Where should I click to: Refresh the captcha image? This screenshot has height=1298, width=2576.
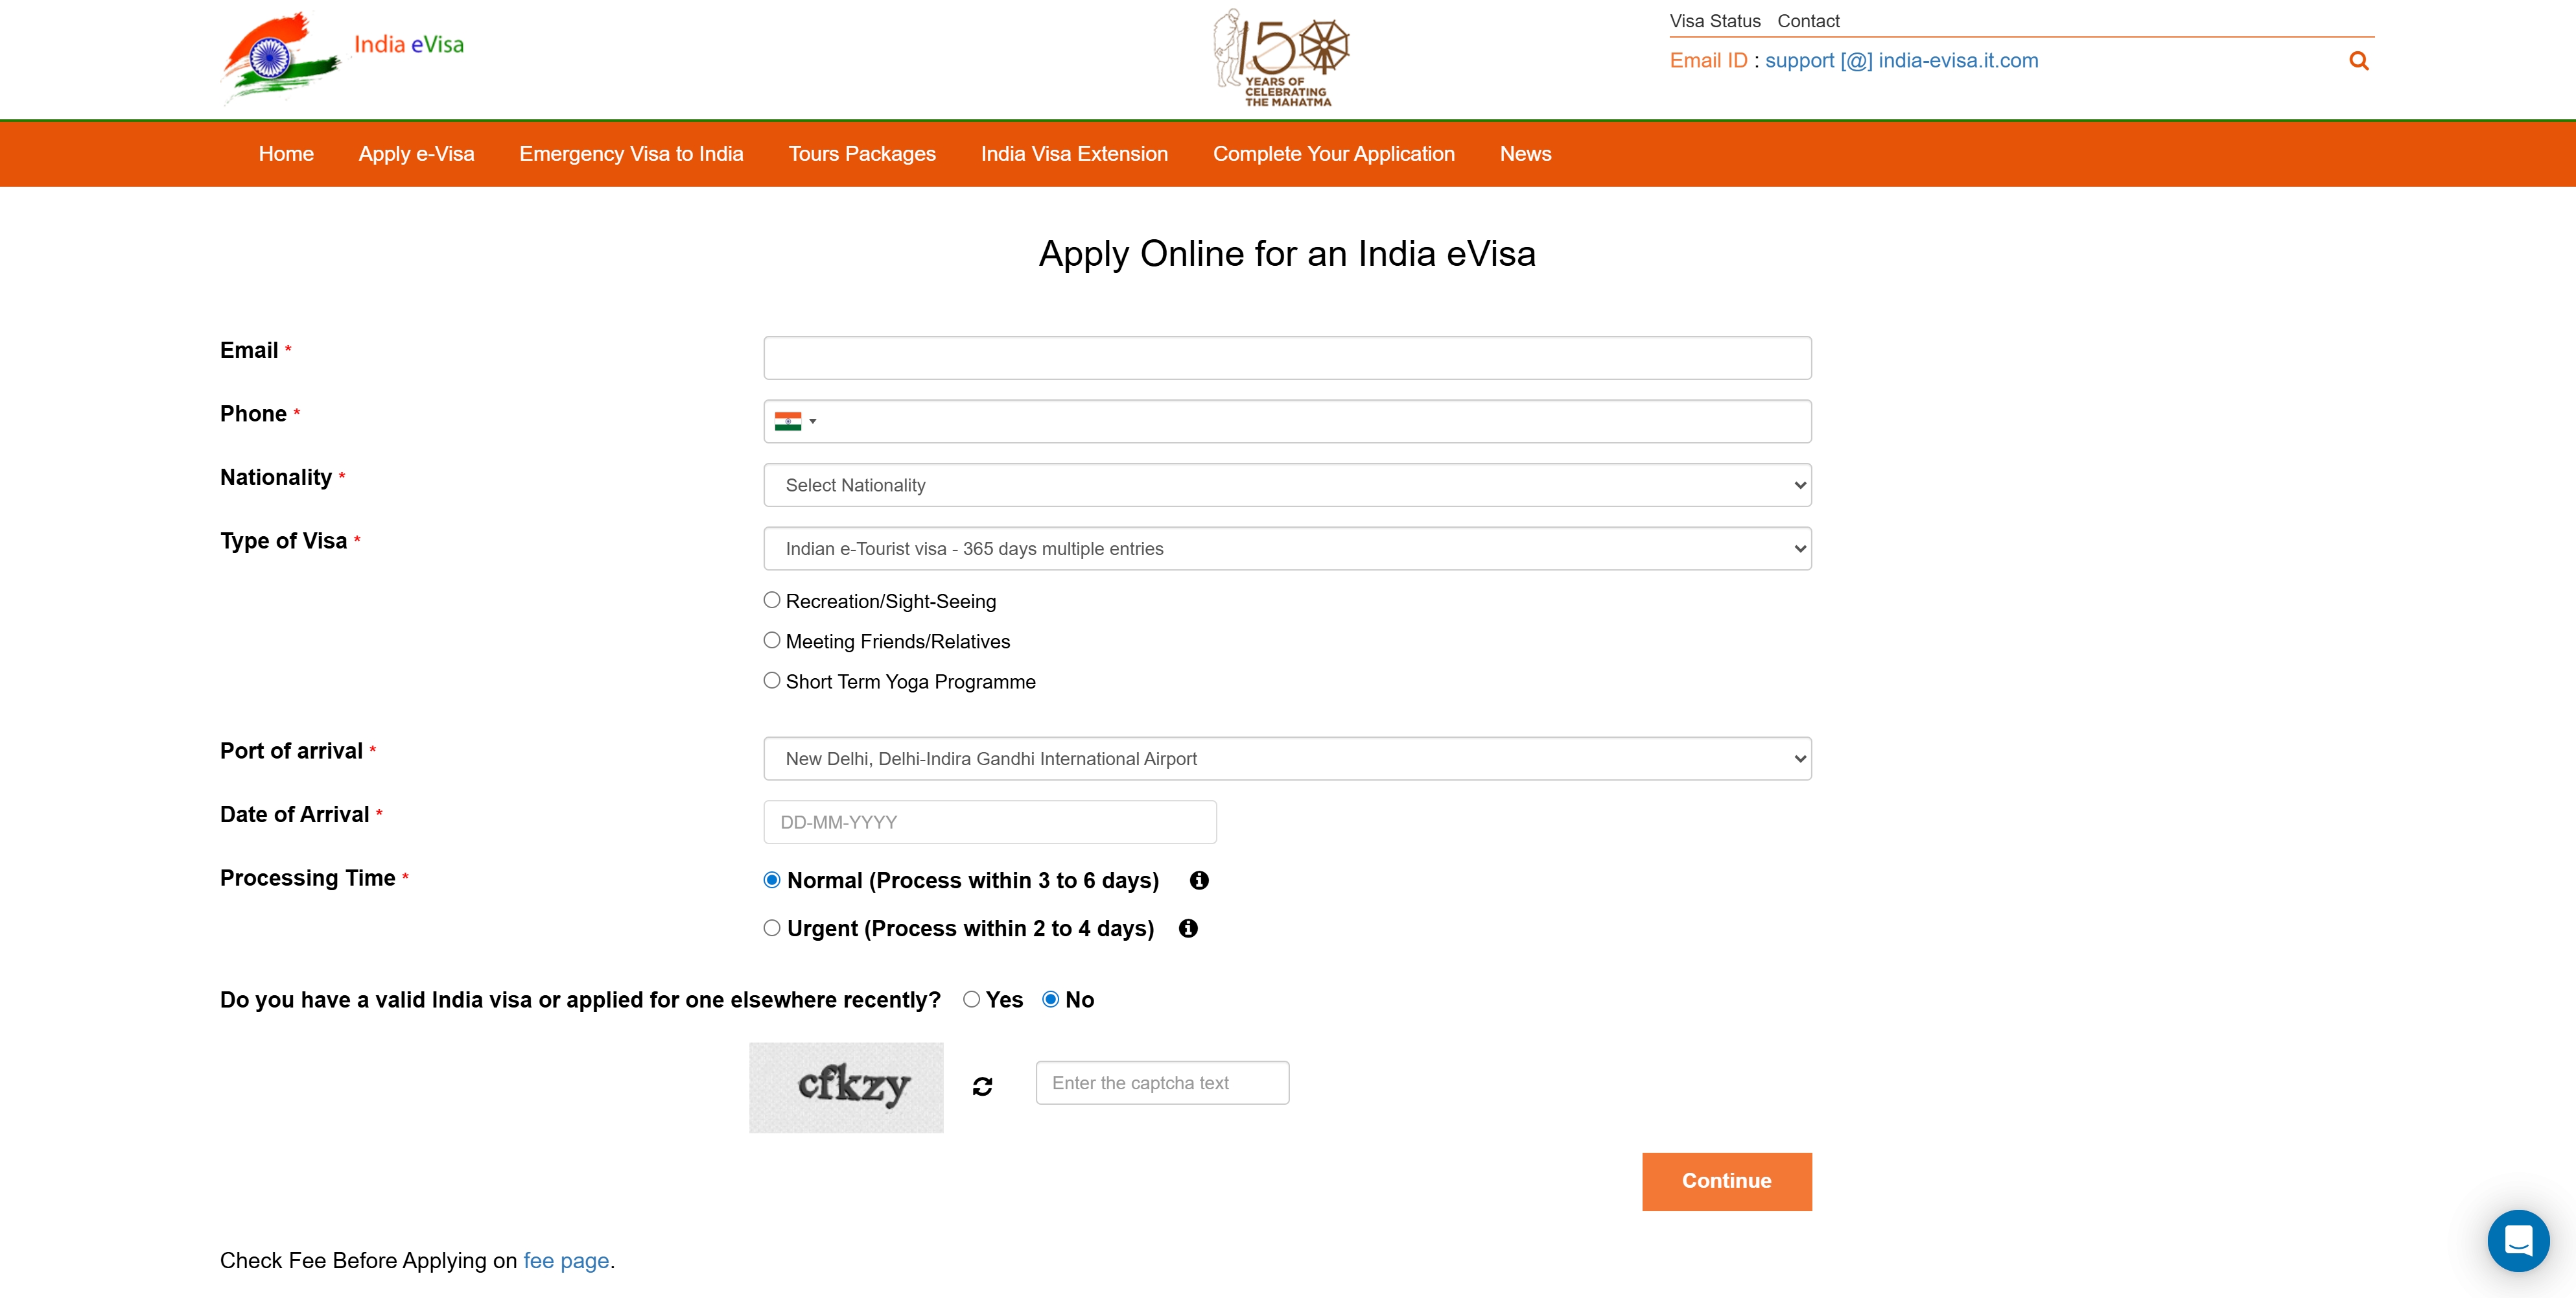pyautogui.click(x=982, y=1086)
